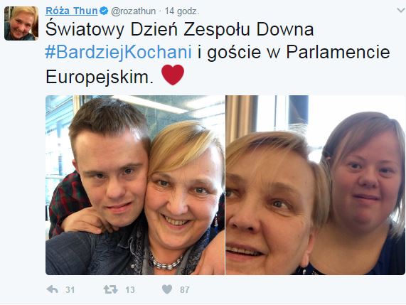
Task: Open the profile avatar picture
Action: (x=21, y=23)
